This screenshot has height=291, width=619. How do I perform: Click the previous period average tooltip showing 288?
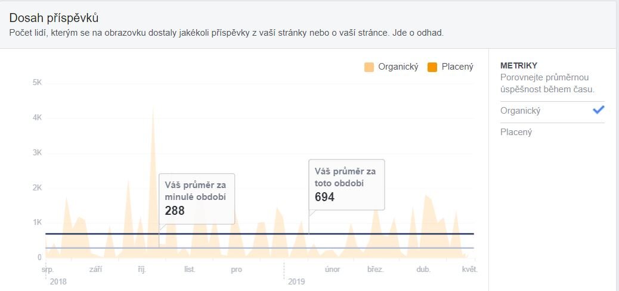tap(196, 198)
